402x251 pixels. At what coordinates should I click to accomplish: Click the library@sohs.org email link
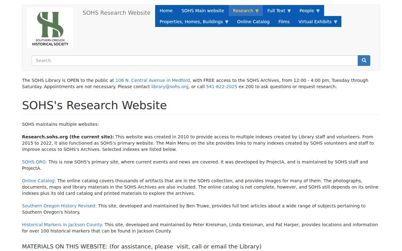(x=170, y=87)
